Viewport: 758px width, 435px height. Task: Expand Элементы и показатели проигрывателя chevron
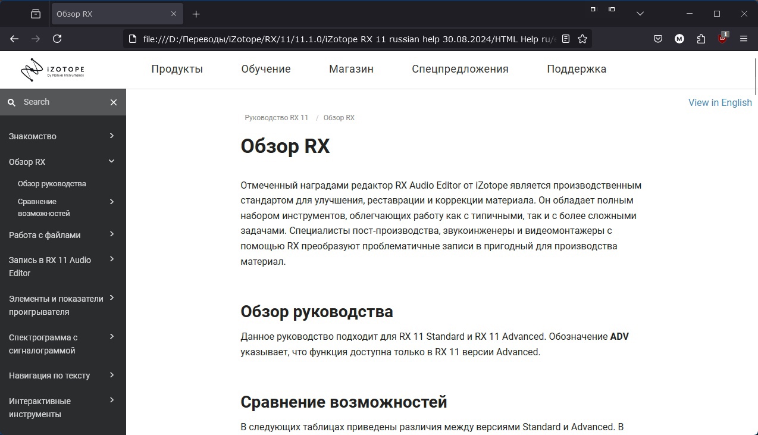click(x=112, y=298)
